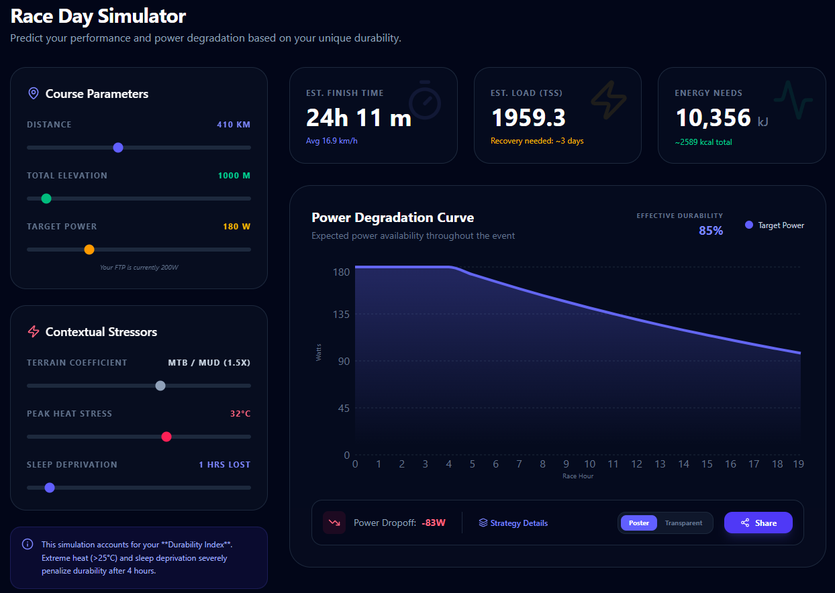Click the red Peak Heat Stress slider handle
835x593 pixels.
(x=166, y=437)
